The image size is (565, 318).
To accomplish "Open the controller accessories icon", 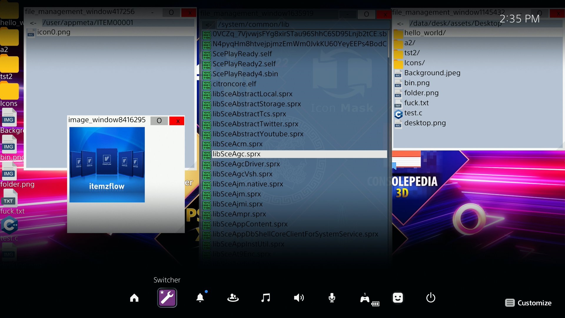I will coord(365,299).
